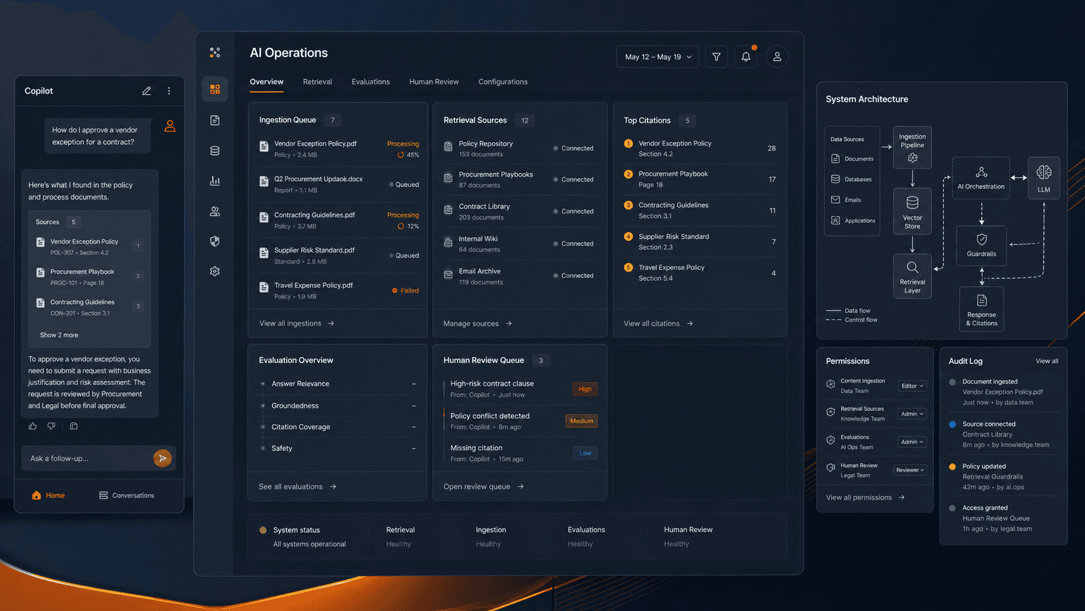Image resolution: width=1085 pixels, height=611 pixels.
Task: Open Human Review Reviewer role dropdown
Action: coord(910,470)
